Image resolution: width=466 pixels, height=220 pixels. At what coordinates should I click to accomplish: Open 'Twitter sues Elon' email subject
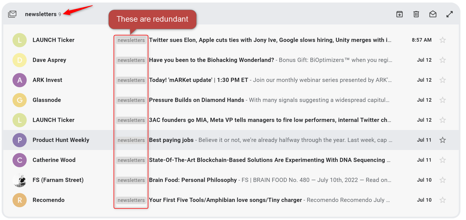270,40
